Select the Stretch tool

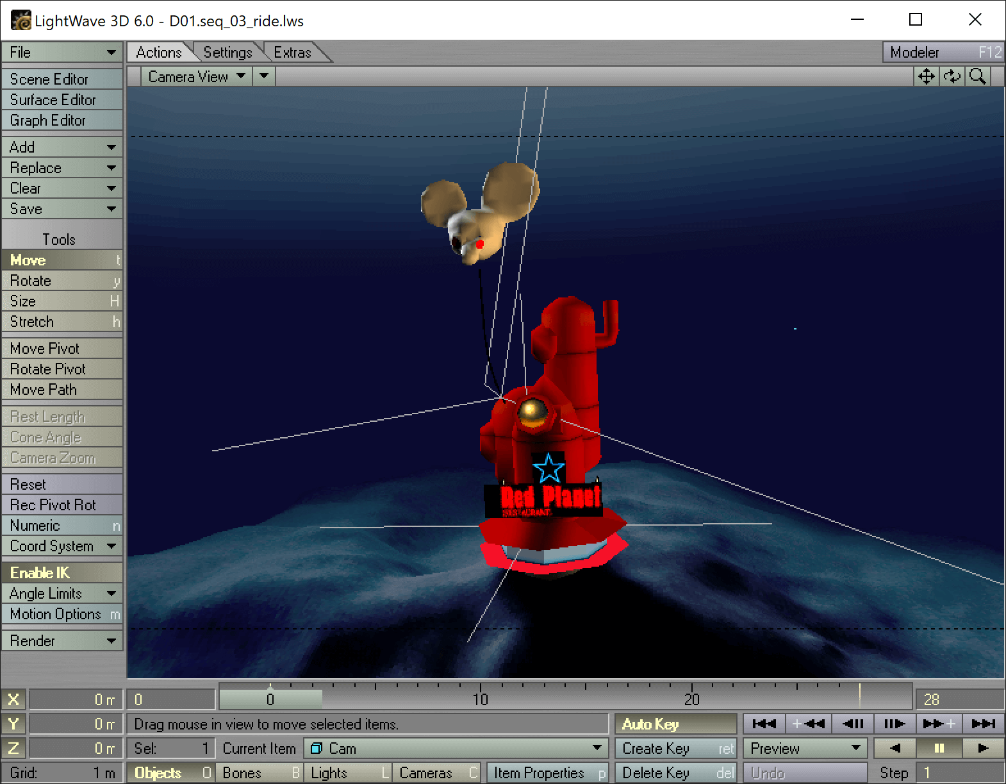click(62, 321)
